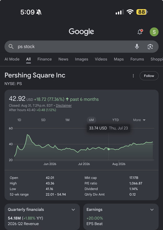
Task: Open notifications bell icon
Action: (x=140, y=32)
